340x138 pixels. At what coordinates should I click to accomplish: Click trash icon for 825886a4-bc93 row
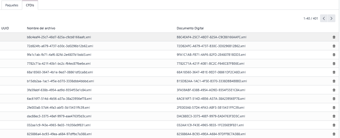pos(334,134)
